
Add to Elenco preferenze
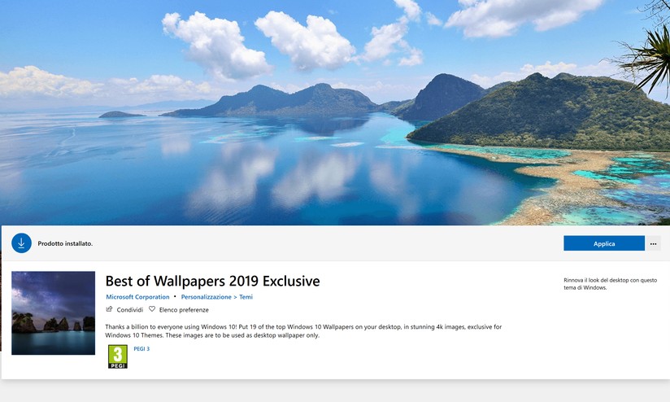click(184, 309)
